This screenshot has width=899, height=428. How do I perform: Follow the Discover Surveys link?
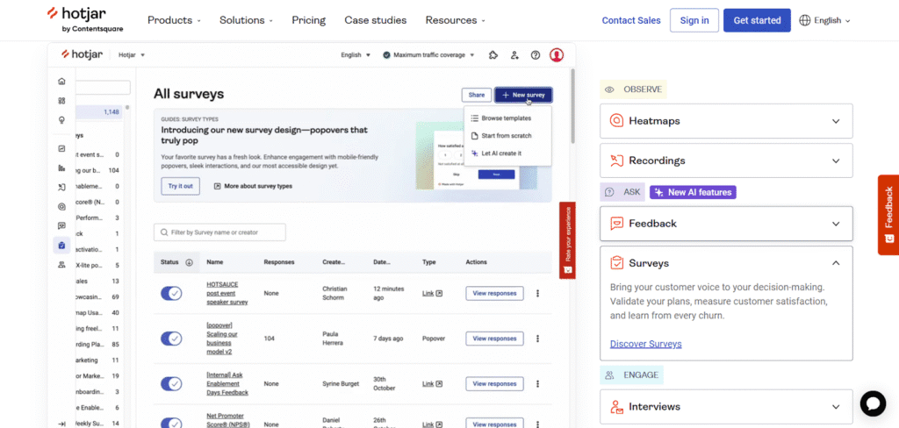[645, 344]
